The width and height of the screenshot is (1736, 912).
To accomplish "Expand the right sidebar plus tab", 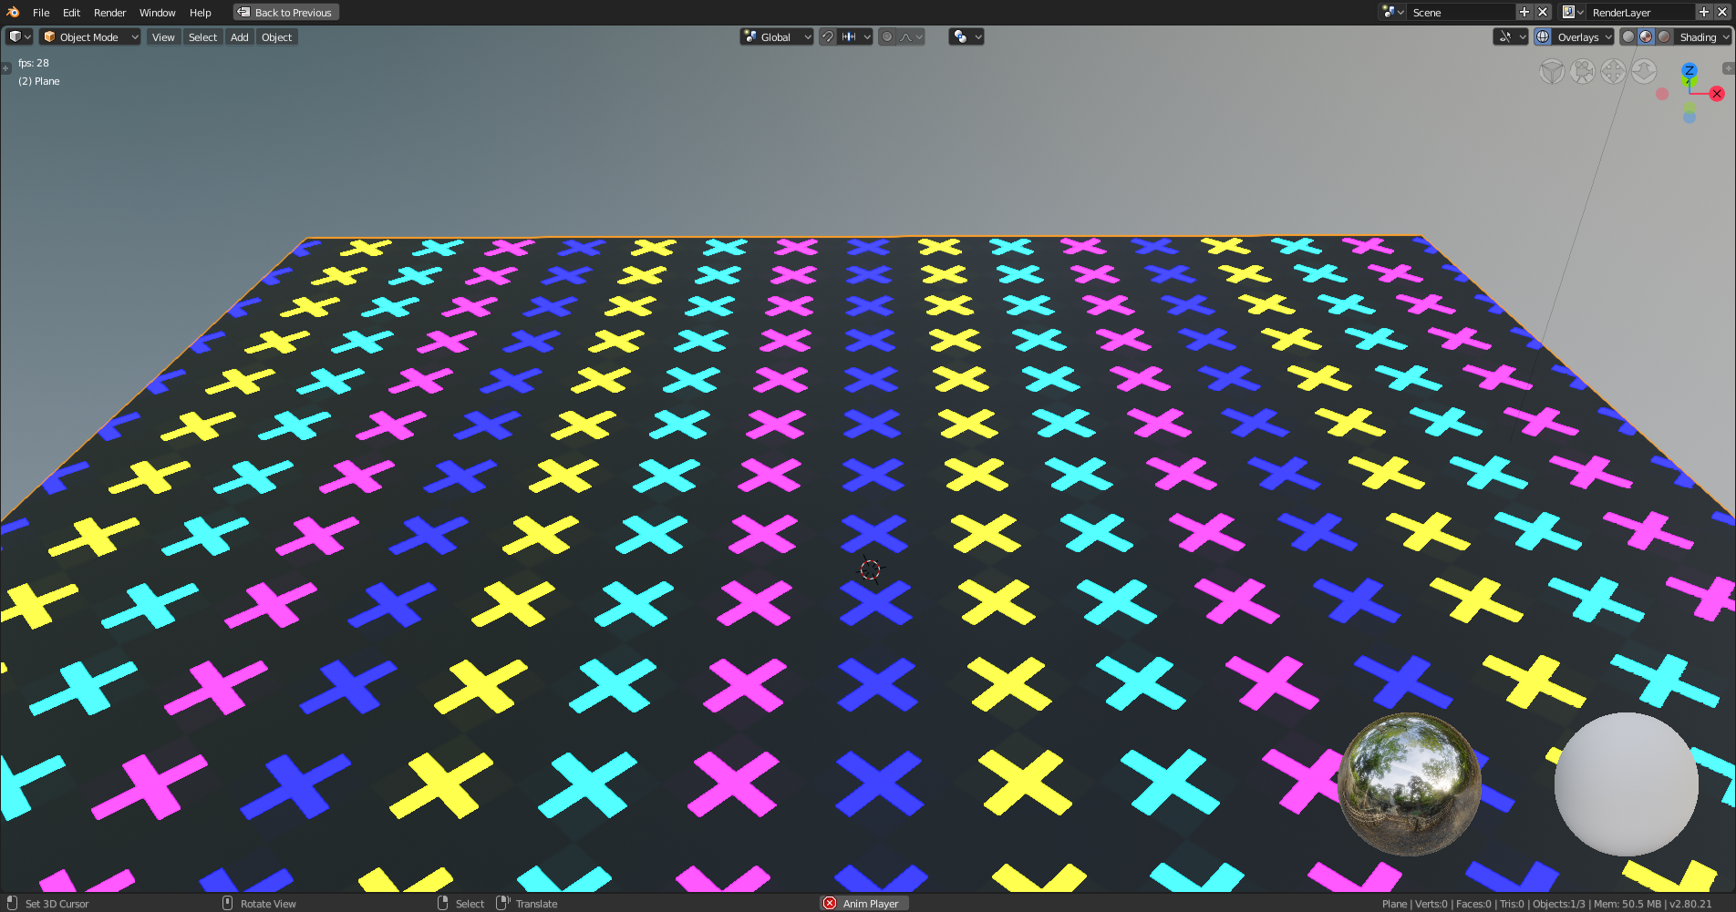I will (1729, 68).
